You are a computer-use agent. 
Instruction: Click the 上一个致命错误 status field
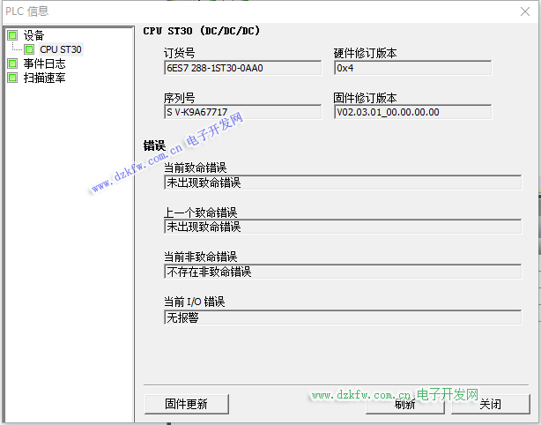tap(342, 227)
